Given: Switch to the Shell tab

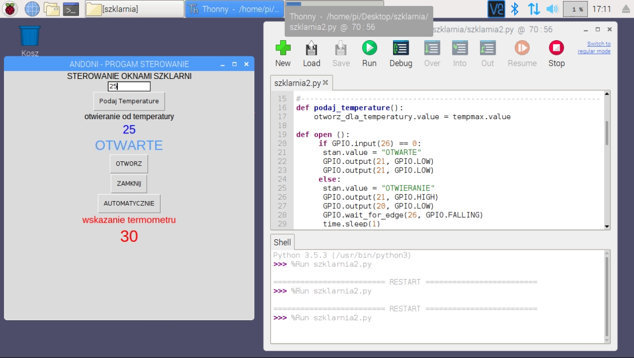Looking at the screenshot, I should 282,242.
